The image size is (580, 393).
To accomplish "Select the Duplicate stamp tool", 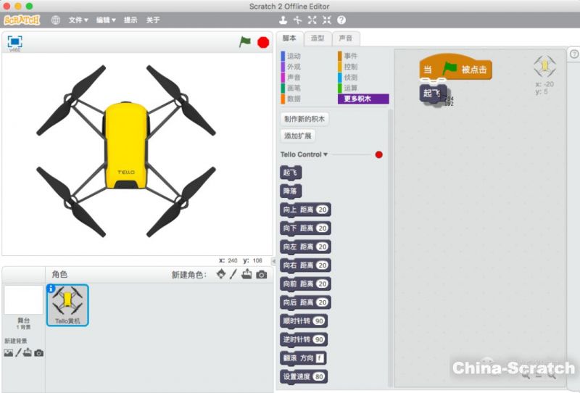I will 283,20.
